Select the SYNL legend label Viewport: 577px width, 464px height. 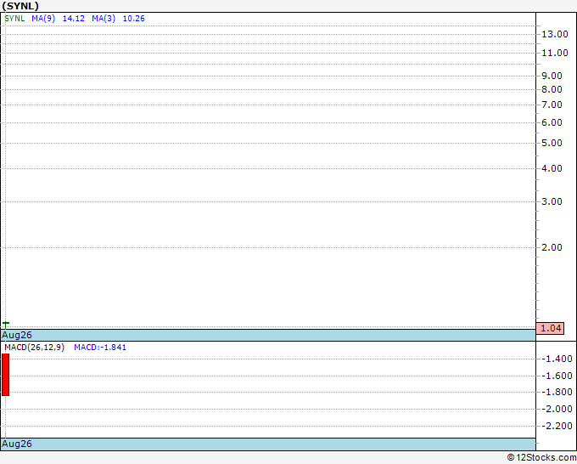[x=14, y=19]
